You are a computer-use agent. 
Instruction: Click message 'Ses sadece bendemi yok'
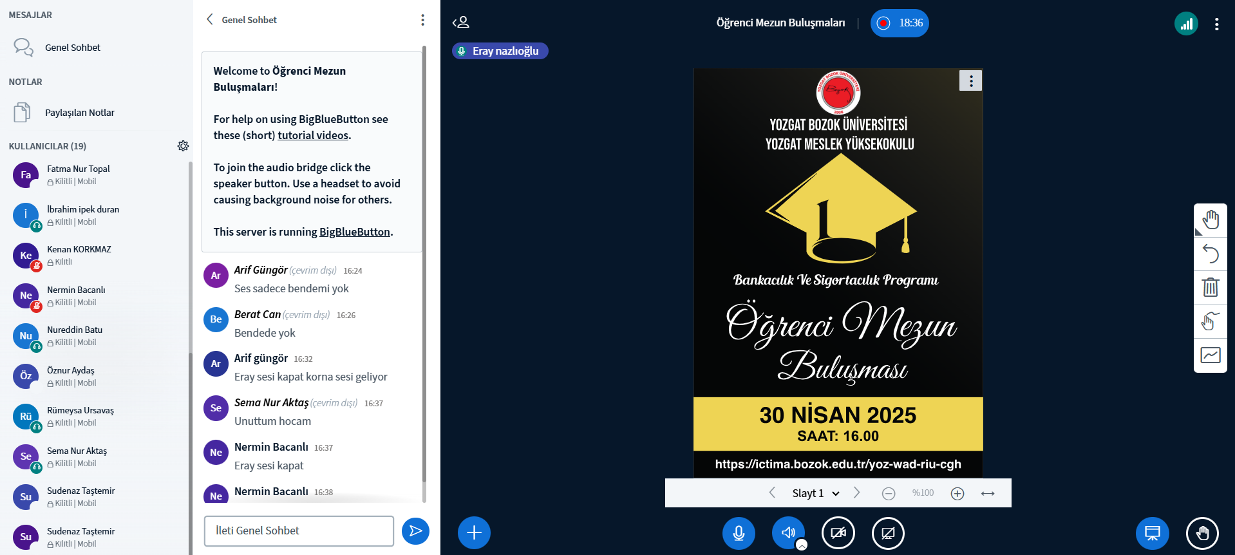[292, 288]
